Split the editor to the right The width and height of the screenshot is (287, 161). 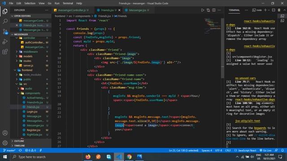point(213,10)
